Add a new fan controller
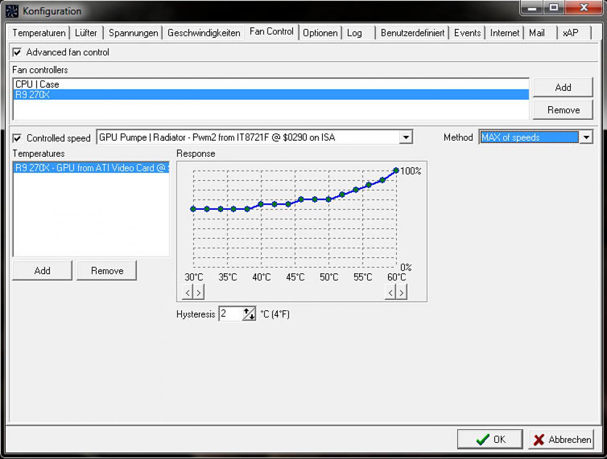Image resolution: width=607 pixels, height=459 pixels. coord(563,87)
